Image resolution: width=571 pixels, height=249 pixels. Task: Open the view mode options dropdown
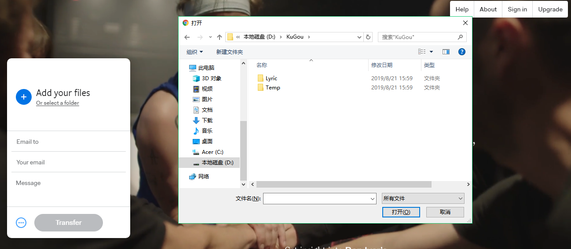(x=431, y=52)
